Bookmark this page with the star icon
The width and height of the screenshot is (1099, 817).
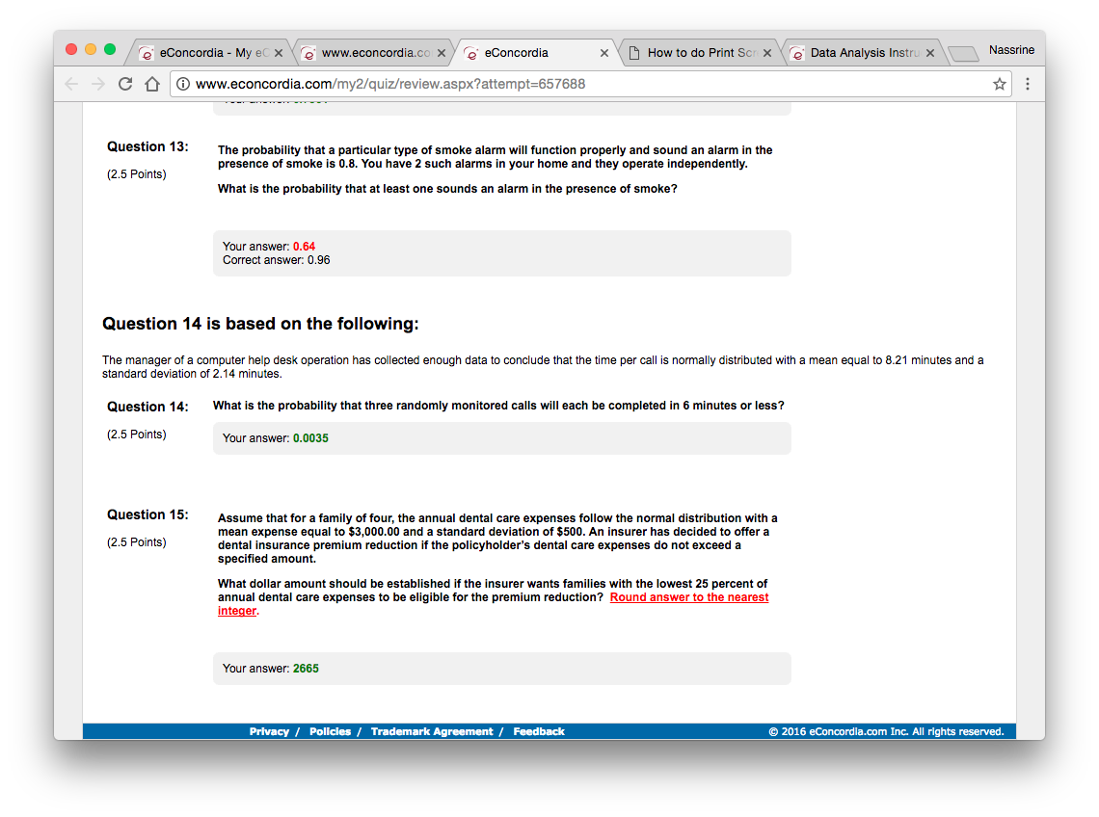click(x=1000, y=84)
